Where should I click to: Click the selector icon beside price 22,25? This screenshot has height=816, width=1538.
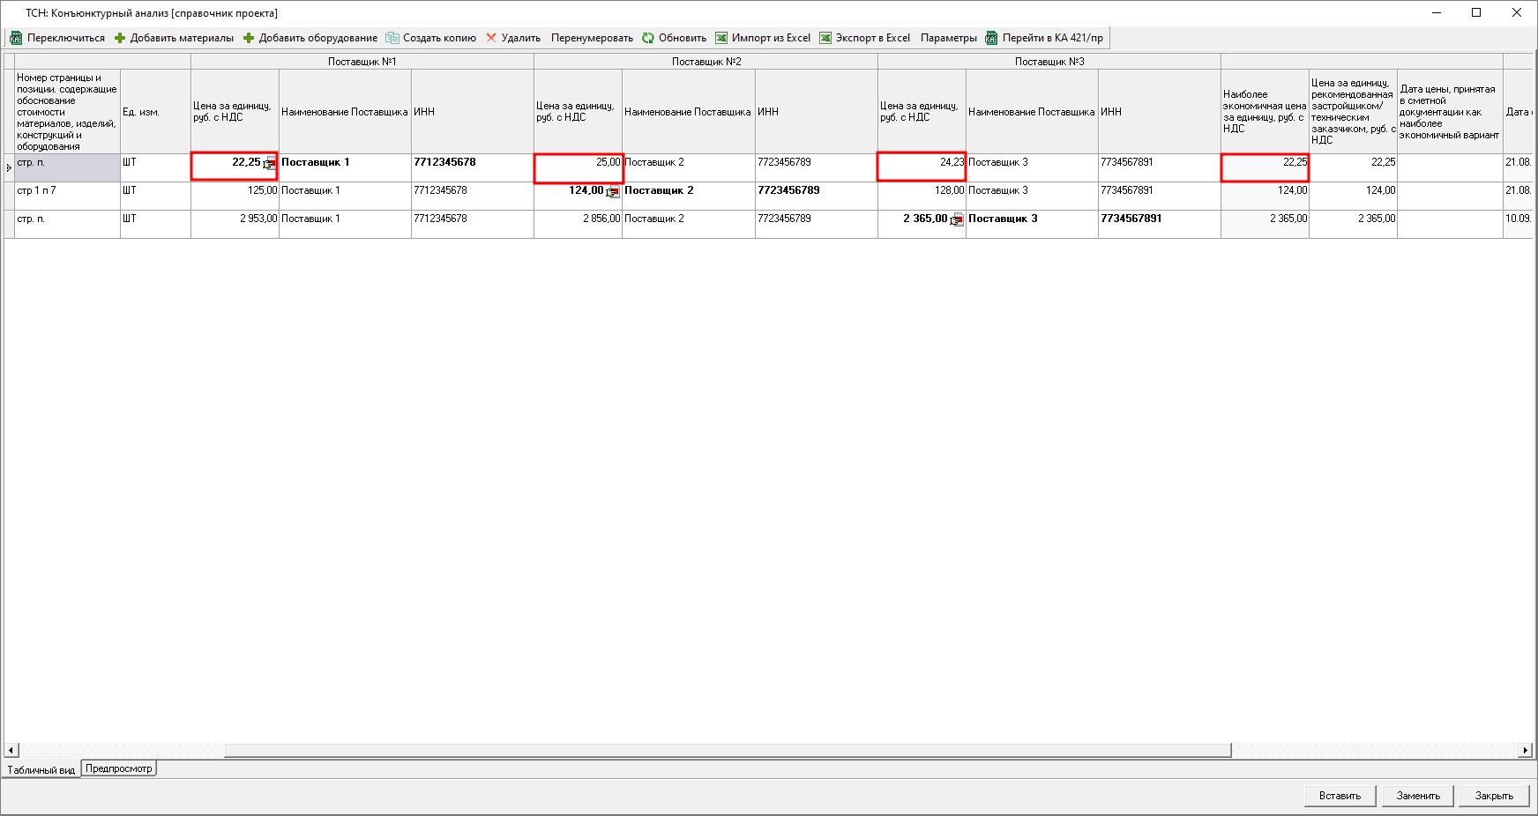point(269,164)
